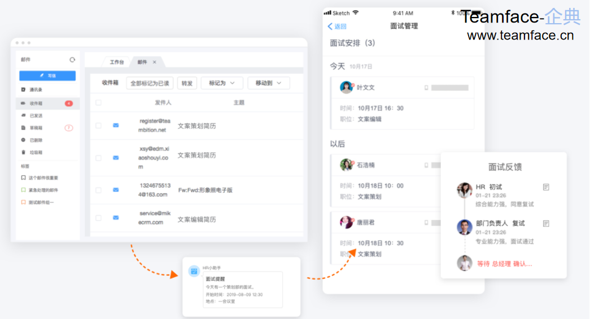Click the refresh icon in mail sidebar

tap(72, 60)
